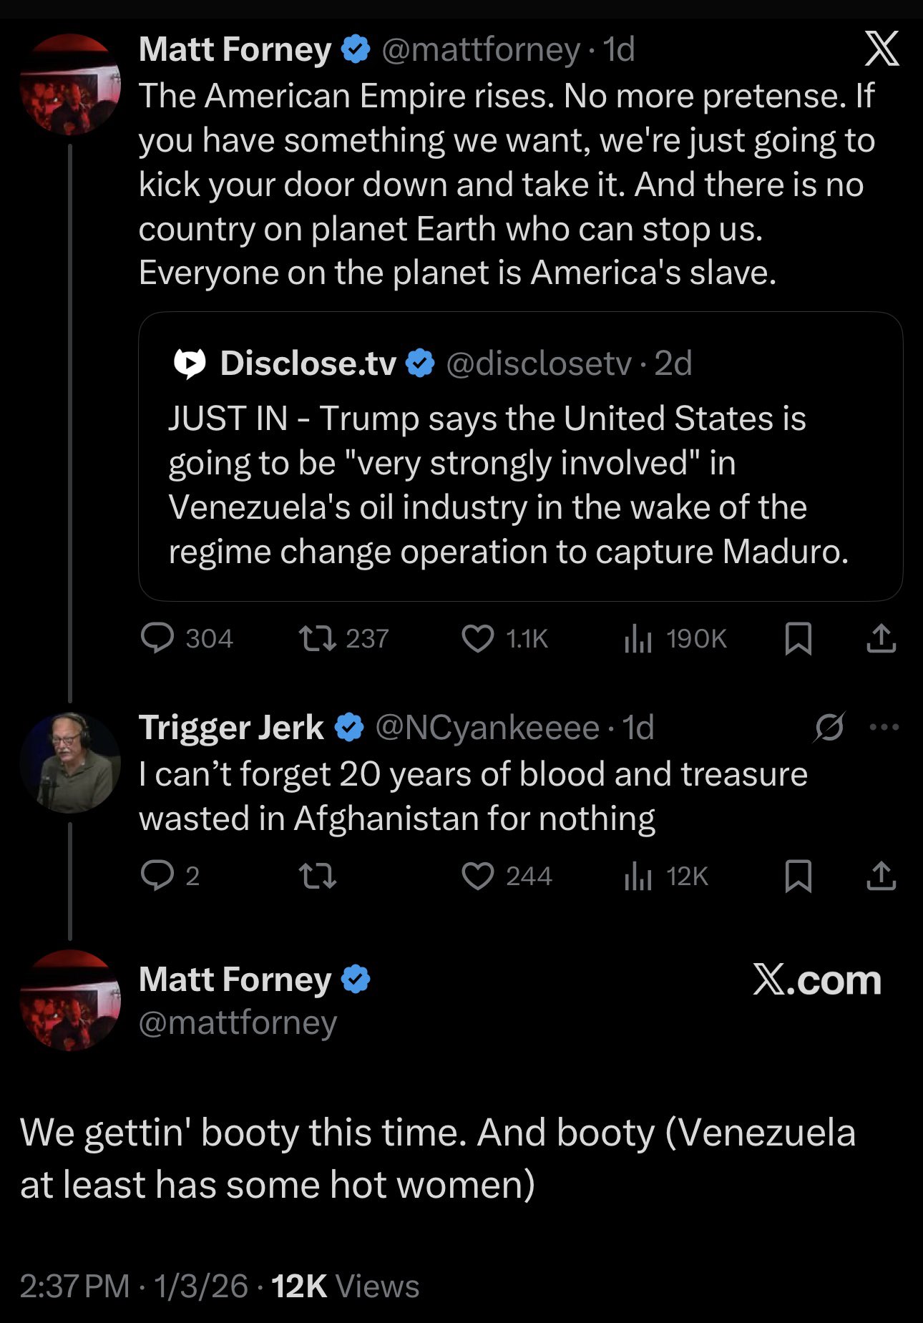
Task: View analytics showing 190K views
Action: pyautogui.click(x=638, y=638)
